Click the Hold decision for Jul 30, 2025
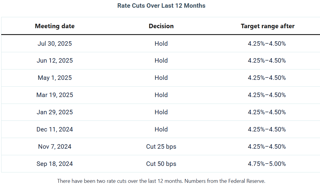320x184 pixels. (x=161, y=44)
